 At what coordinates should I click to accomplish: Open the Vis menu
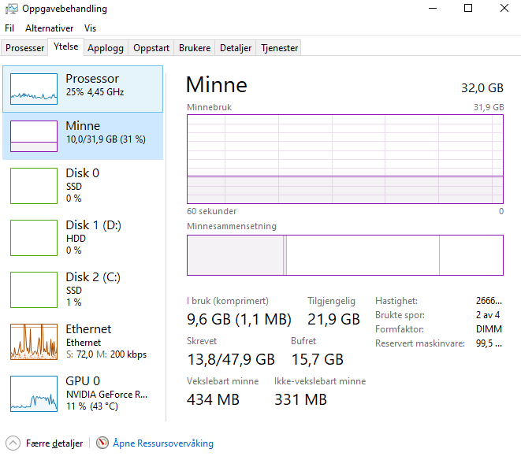tap(91, 28)
